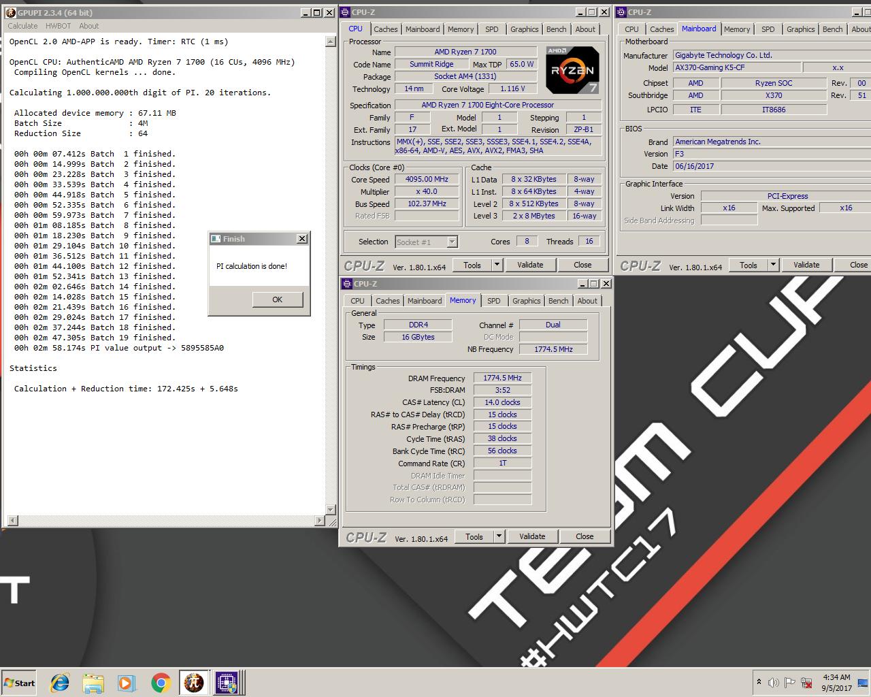
Task: Expand the Tools arrow in the Memory window
Action: tap(499, 536)
